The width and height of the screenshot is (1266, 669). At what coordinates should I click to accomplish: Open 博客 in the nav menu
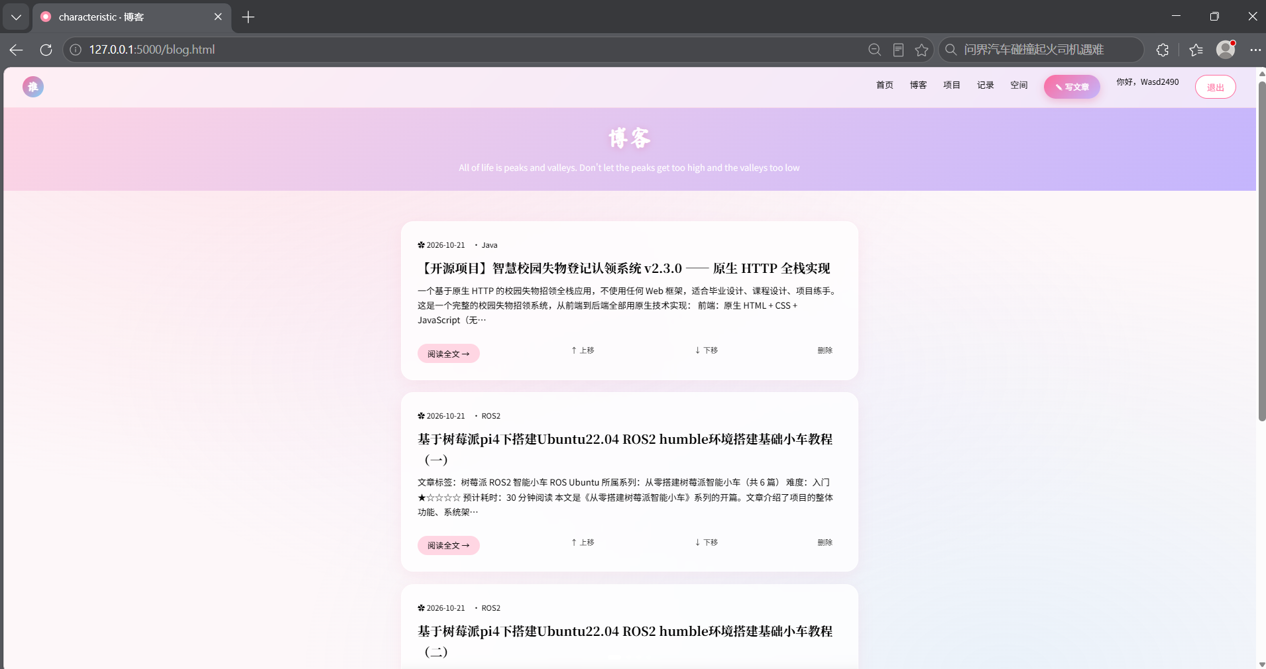(x=918, y=85)
